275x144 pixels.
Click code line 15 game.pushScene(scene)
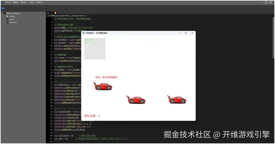[x=67, y=61]
